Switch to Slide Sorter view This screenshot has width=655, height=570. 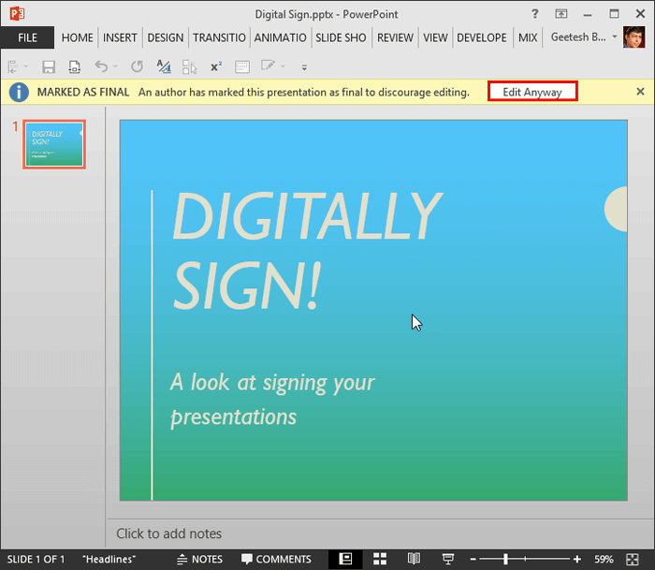380,559
